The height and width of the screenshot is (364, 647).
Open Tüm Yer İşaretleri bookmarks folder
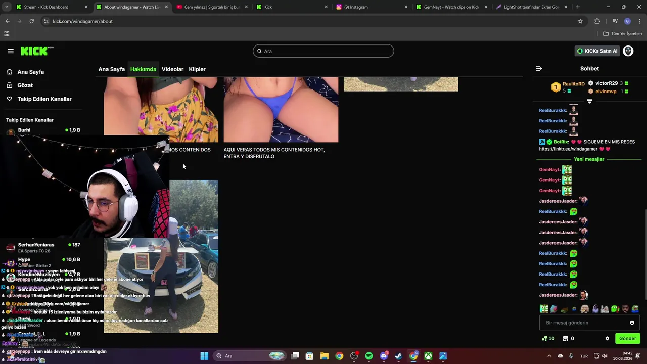(x=623, y=34)
